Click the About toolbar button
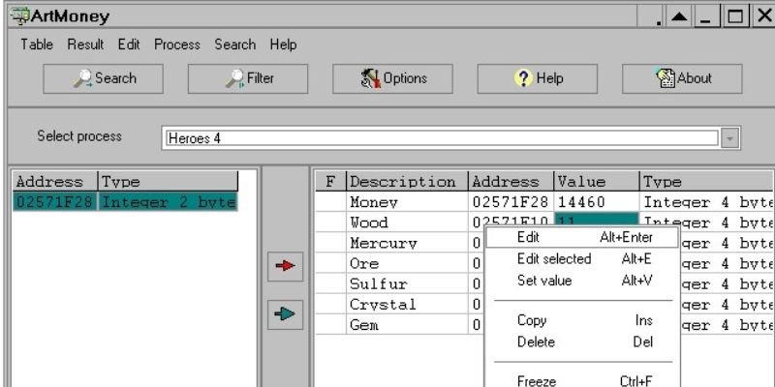 click(x=682, y=78)
